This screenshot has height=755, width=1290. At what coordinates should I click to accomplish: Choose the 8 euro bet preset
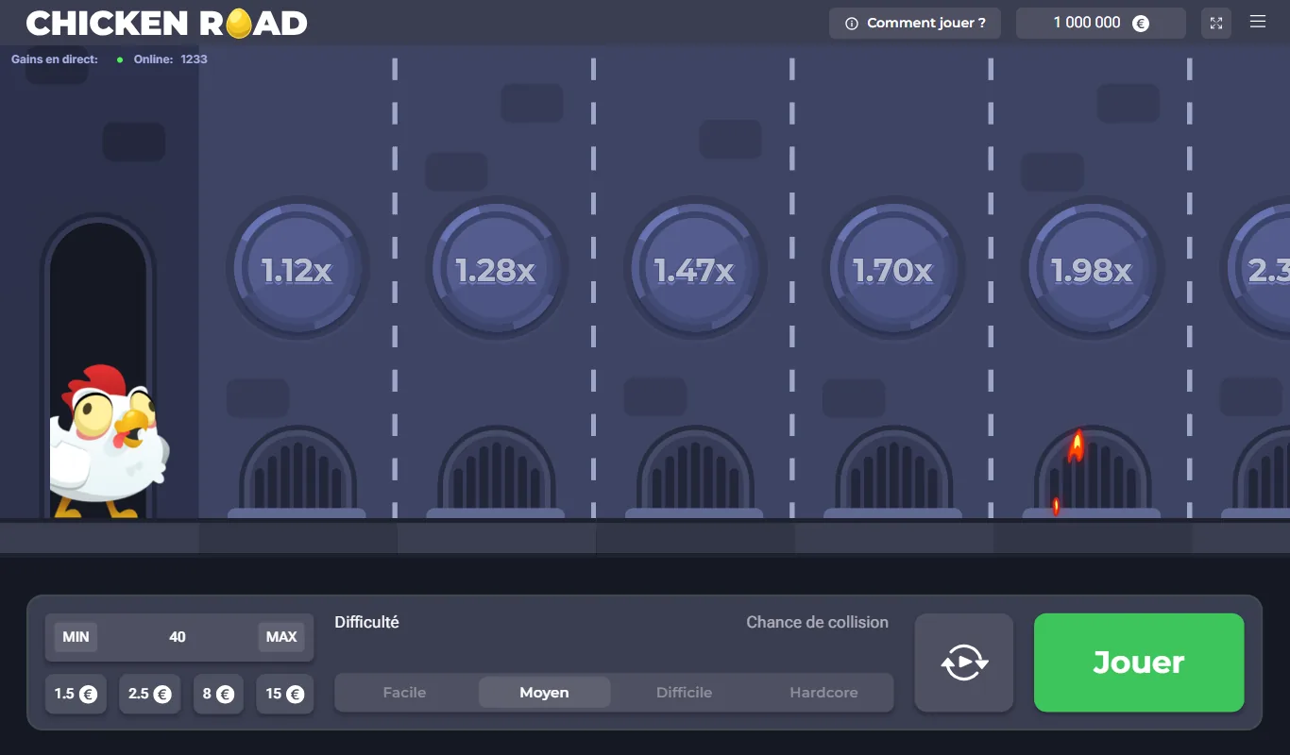coord(218,694)
